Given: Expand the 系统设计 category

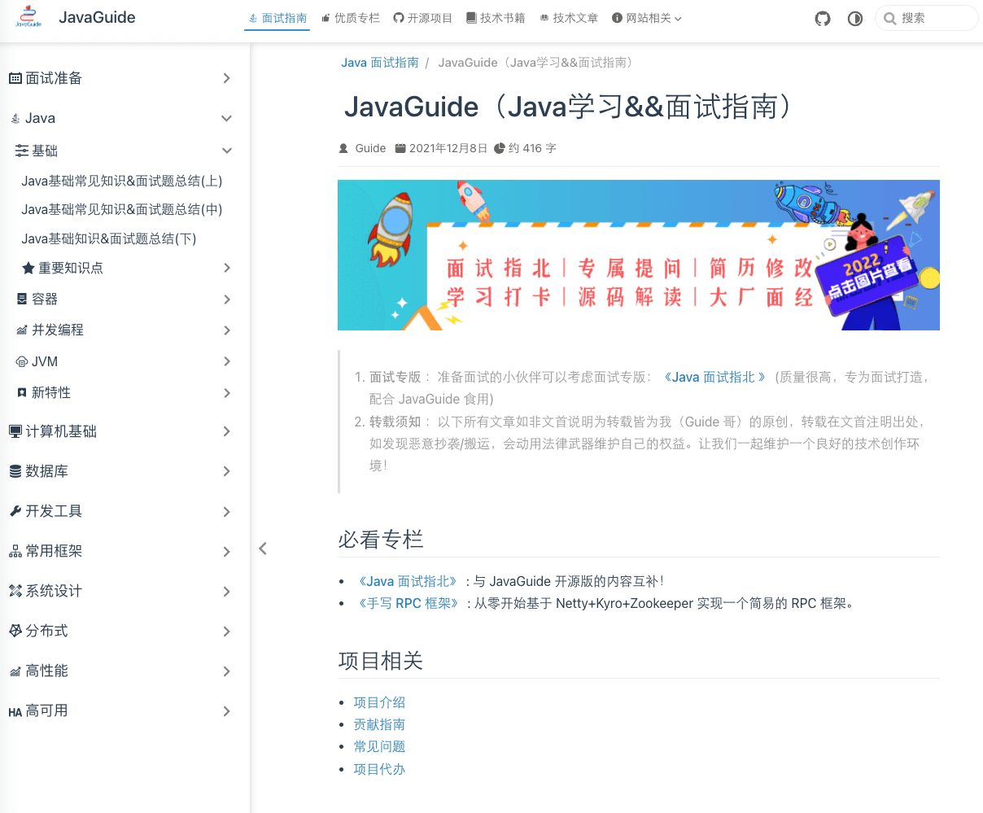Looking at the screenshot, I should (226, 591).
